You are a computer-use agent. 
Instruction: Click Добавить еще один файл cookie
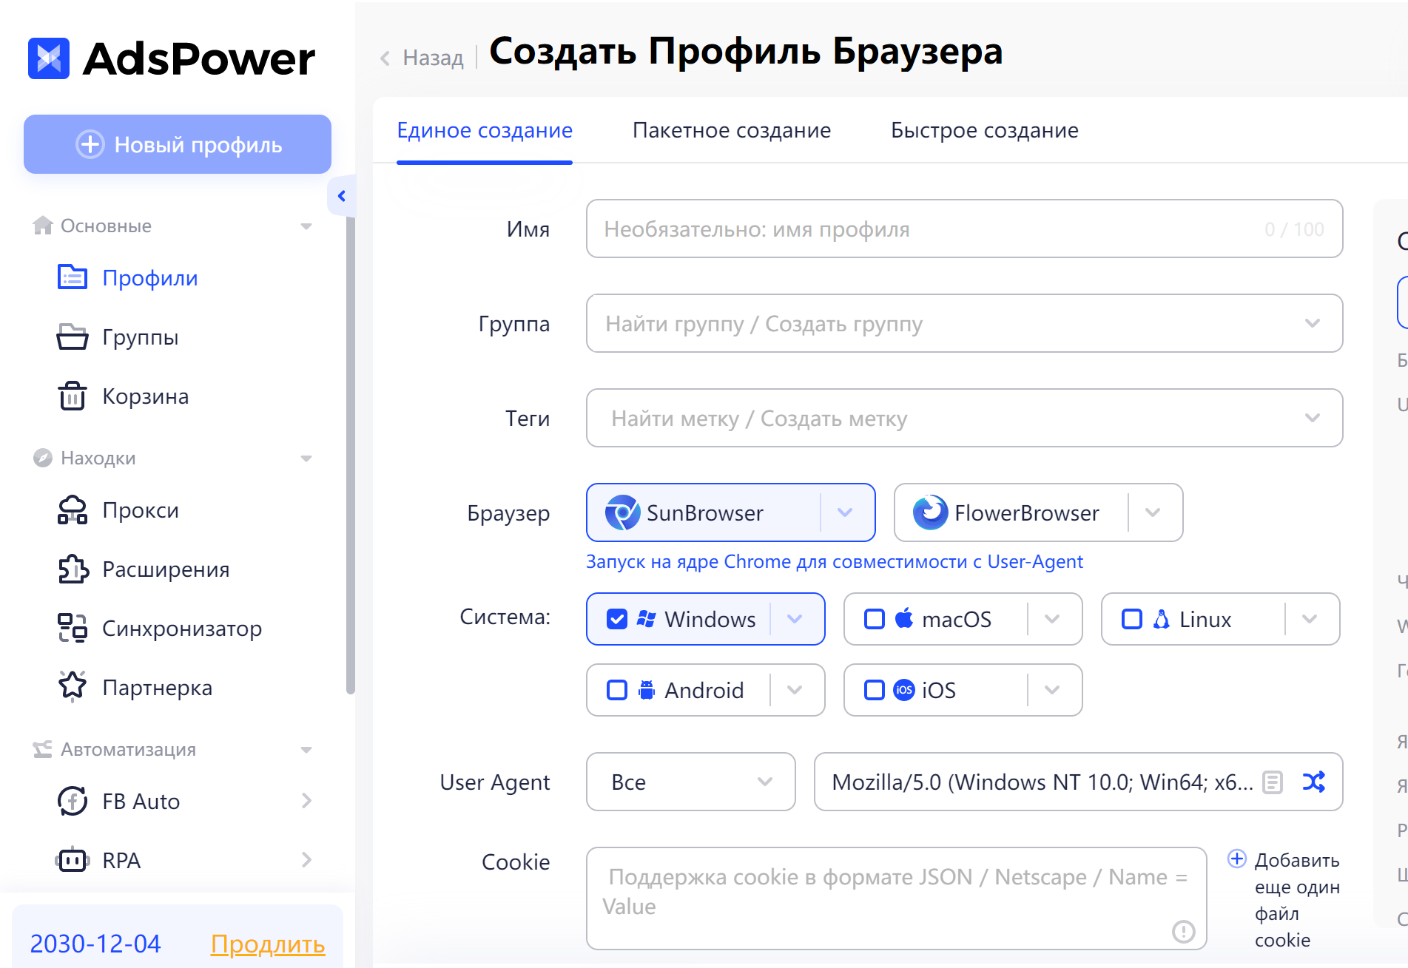[x=1297, y=900]
